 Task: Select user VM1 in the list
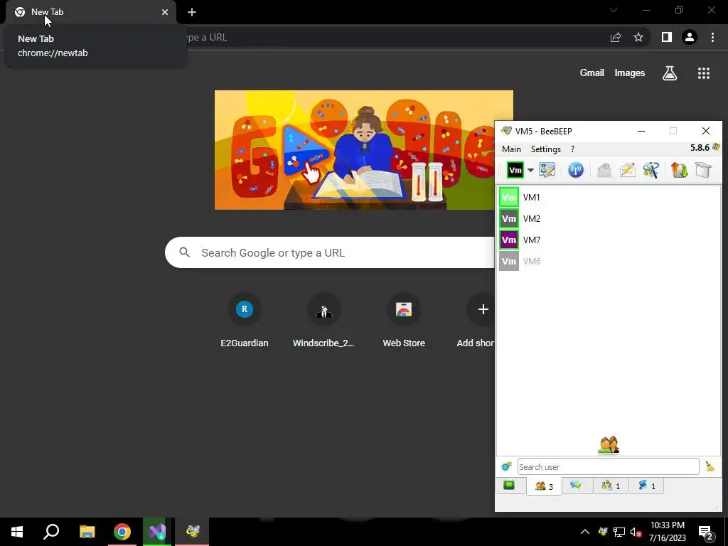tap(609, 198)
